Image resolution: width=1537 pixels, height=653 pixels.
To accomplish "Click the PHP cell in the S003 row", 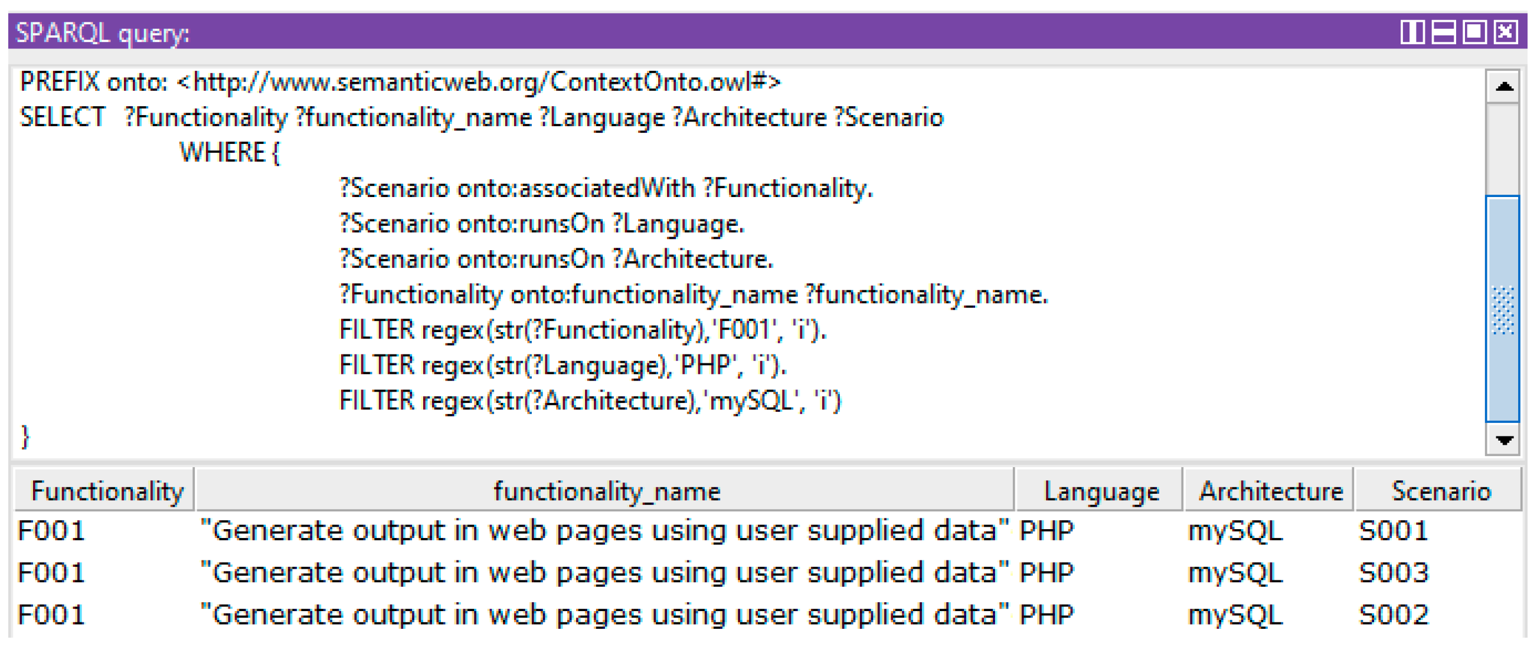I will point(1046,573).
